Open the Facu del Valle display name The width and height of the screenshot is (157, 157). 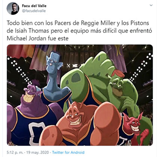34,6
